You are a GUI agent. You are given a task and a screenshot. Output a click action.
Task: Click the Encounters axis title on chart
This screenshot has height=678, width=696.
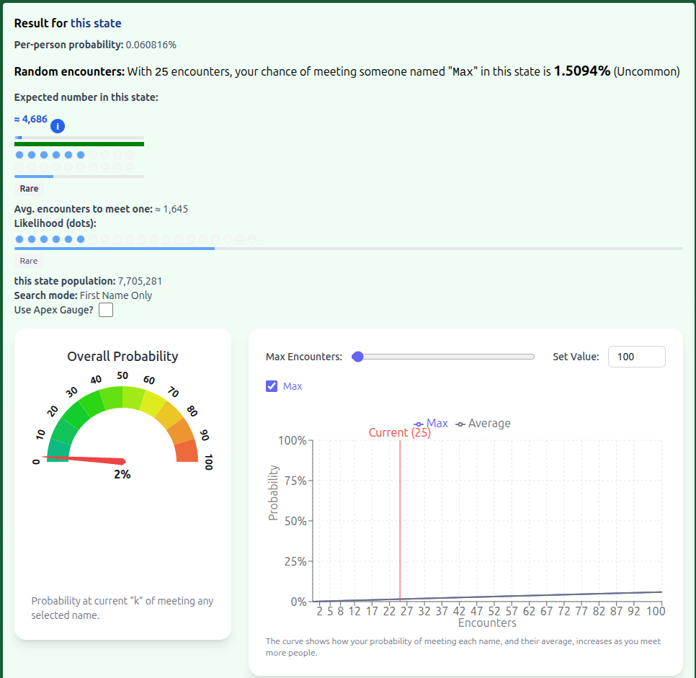[487, 623]
